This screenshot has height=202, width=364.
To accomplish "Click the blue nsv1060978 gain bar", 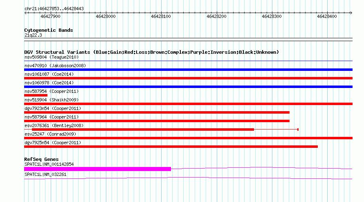I will pos(188,87).
